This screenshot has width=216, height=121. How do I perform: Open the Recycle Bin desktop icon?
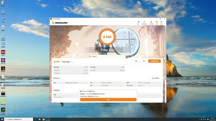click(x=3, y=28)
